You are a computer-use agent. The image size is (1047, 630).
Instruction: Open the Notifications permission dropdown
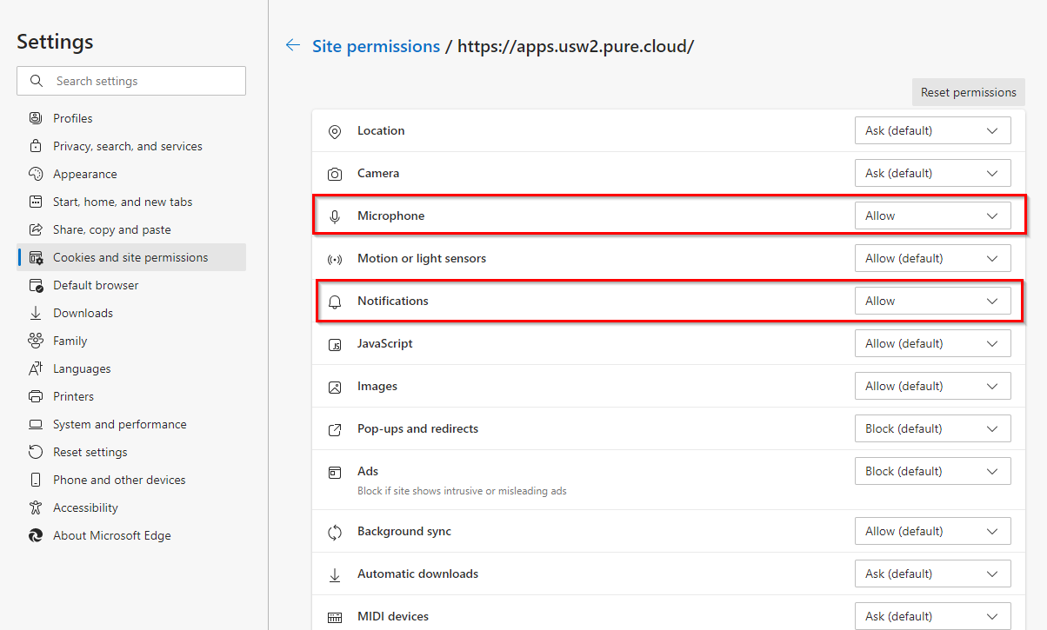932,302
